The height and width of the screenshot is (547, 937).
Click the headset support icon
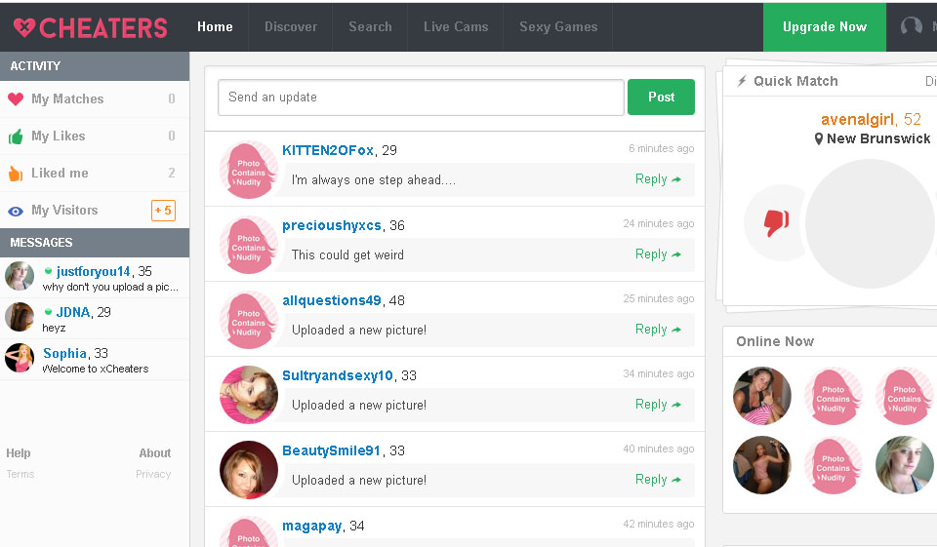912,26
